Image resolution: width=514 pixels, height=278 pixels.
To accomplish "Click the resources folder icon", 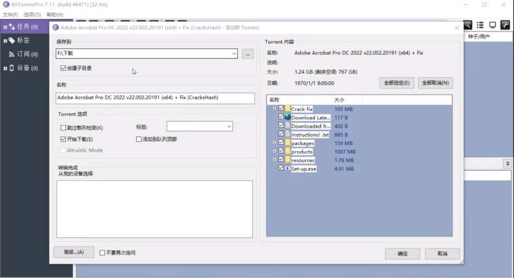I will click(288, 160).
